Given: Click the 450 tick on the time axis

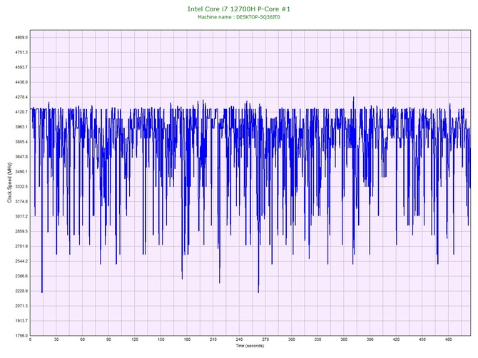Looking at the screenshot, I should pyautogui.click(x=422, y=339).
